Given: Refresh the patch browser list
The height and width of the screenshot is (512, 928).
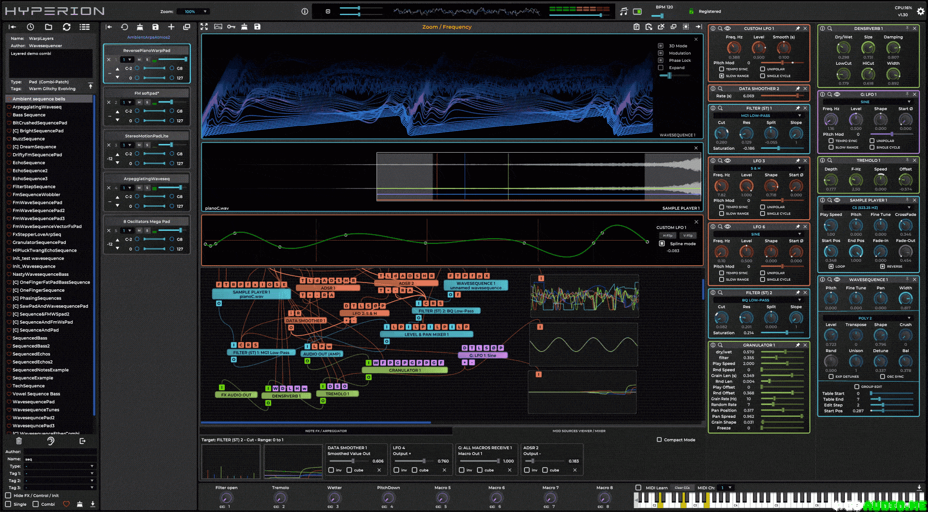Looking at the screenshot, I should [x=67, y=27].
